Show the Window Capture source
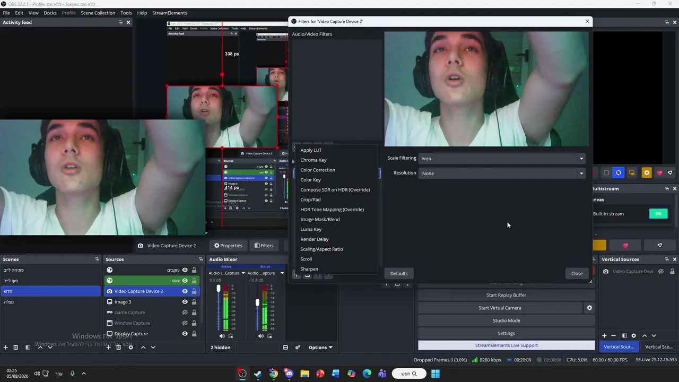 click(x=185, y=323)
